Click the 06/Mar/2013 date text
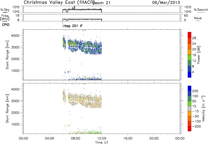208x144 pixels. click(x=166, y=3)
